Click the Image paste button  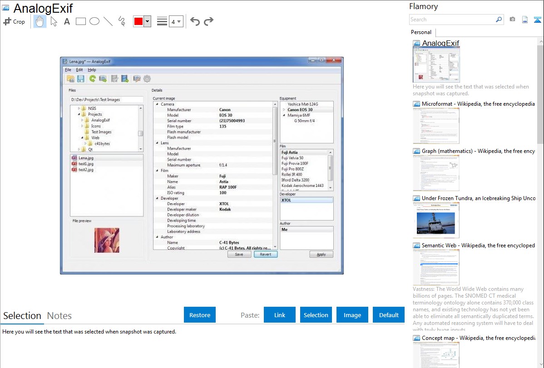[352, 315]
